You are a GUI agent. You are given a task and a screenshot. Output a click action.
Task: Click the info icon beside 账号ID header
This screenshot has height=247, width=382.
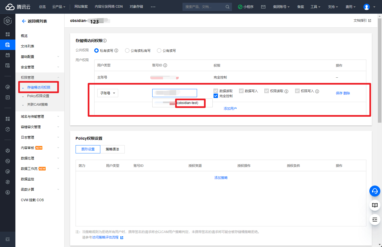(165, 65)
